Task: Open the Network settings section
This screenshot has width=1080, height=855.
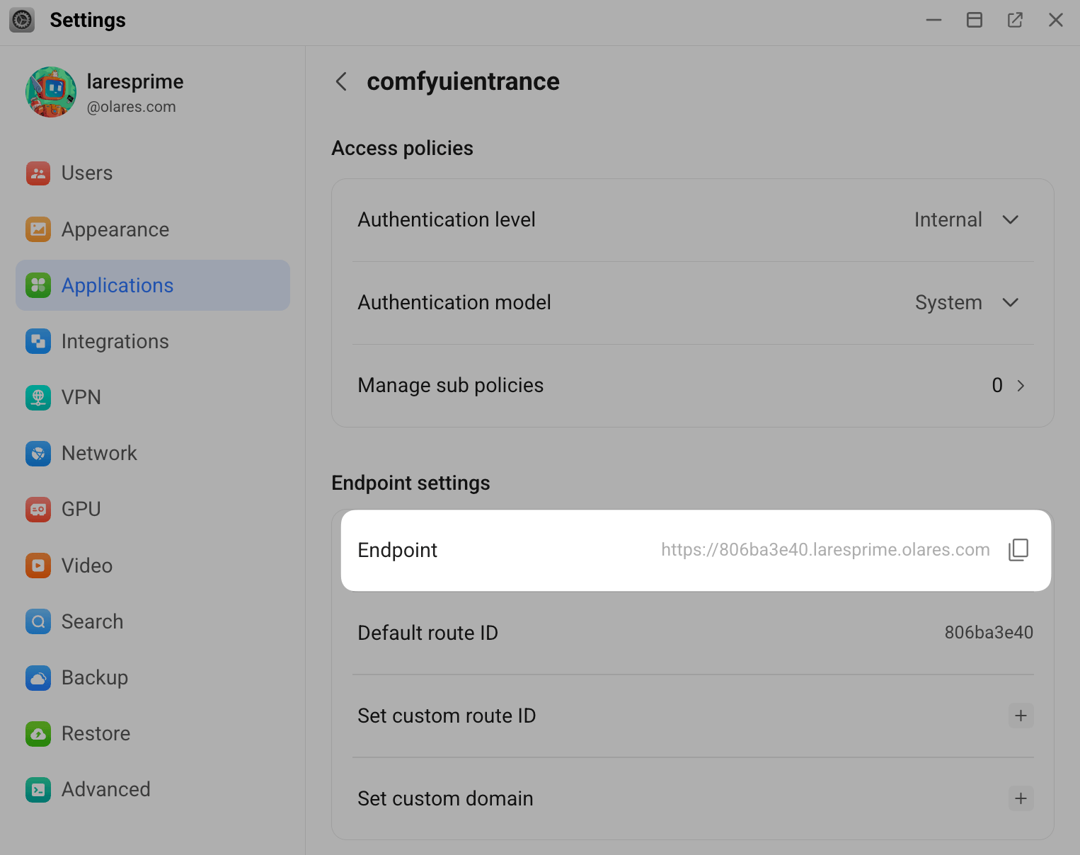Action: (99, 453)
